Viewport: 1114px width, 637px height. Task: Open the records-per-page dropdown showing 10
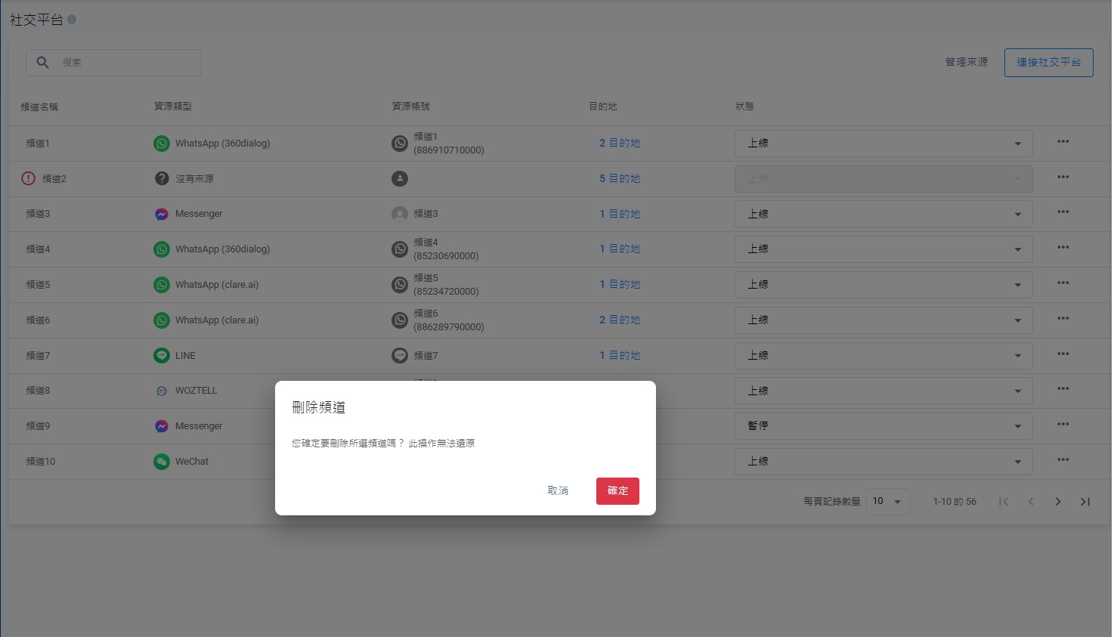(x=887, y=500)
